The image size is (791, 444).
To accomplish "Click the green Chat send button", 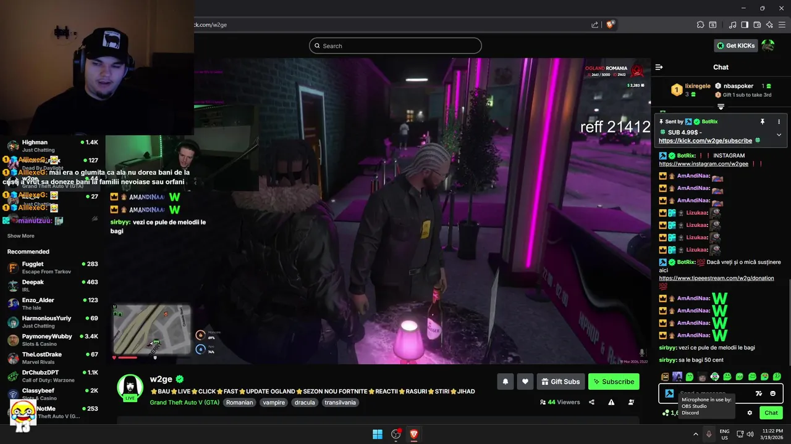I will click(x=771, y=413).
